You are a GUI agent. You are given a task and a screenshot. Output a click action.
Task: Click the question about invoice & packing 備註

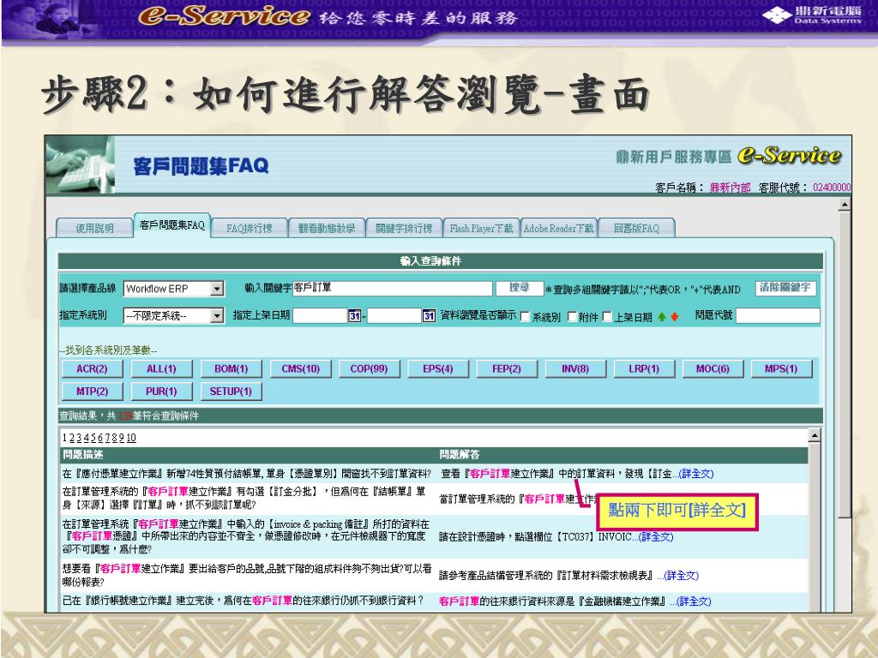coord(246,536)
